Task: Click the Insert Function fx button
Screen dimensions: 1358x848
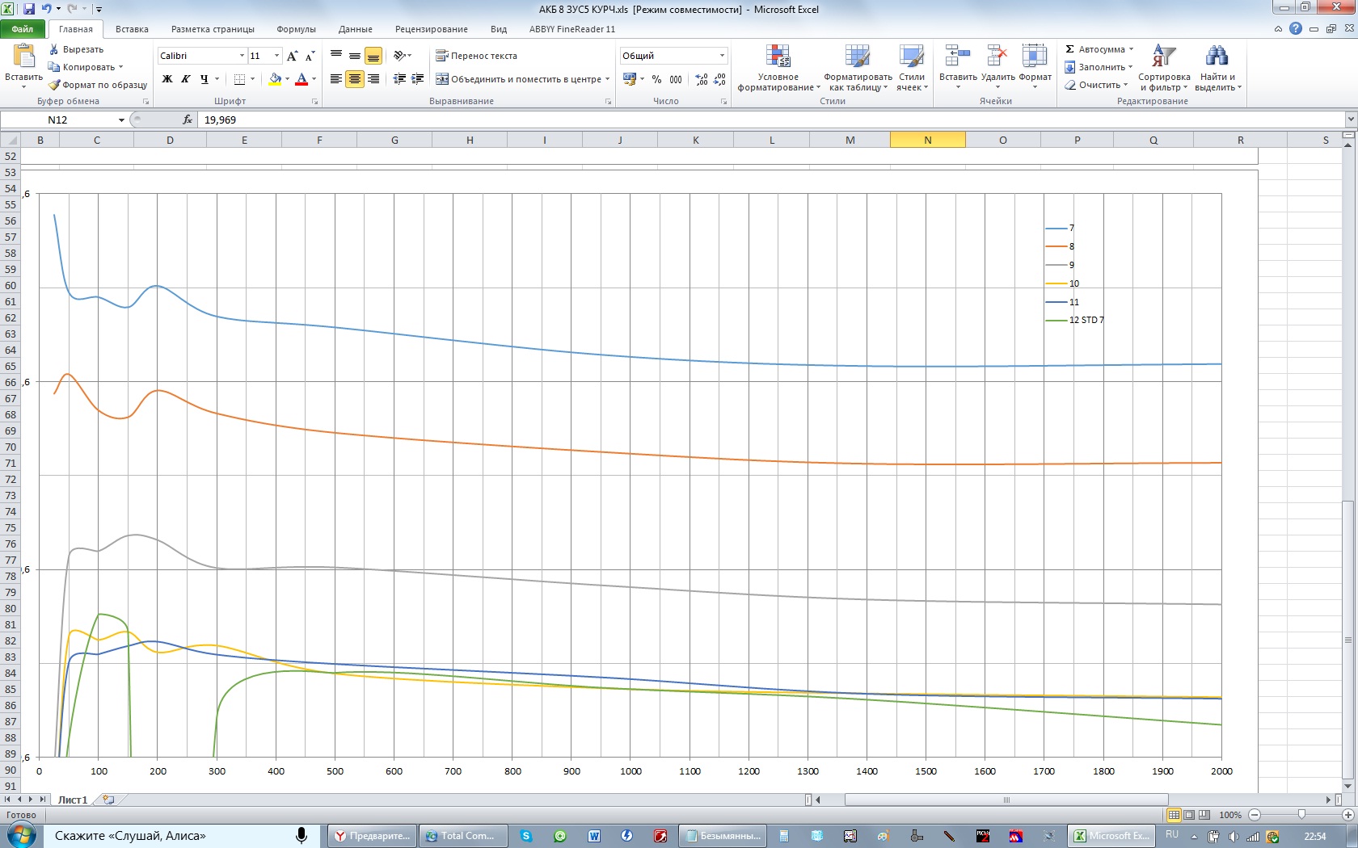Action: click(188, 120)
